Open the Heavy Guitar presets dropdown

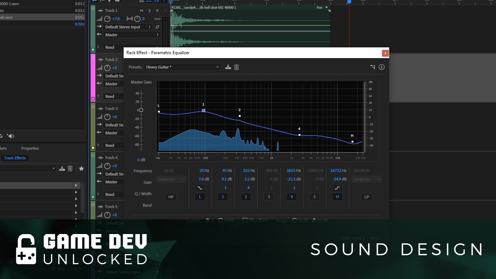182,67
